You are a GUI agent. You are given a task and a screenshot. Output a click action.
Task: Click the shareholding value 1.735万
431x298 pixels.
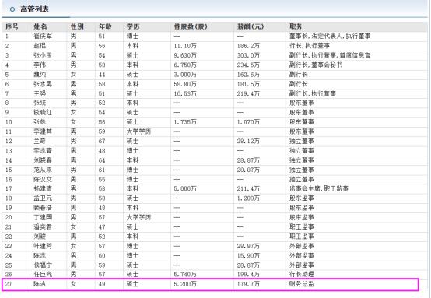pyautogui.click(x=185, y=122)
